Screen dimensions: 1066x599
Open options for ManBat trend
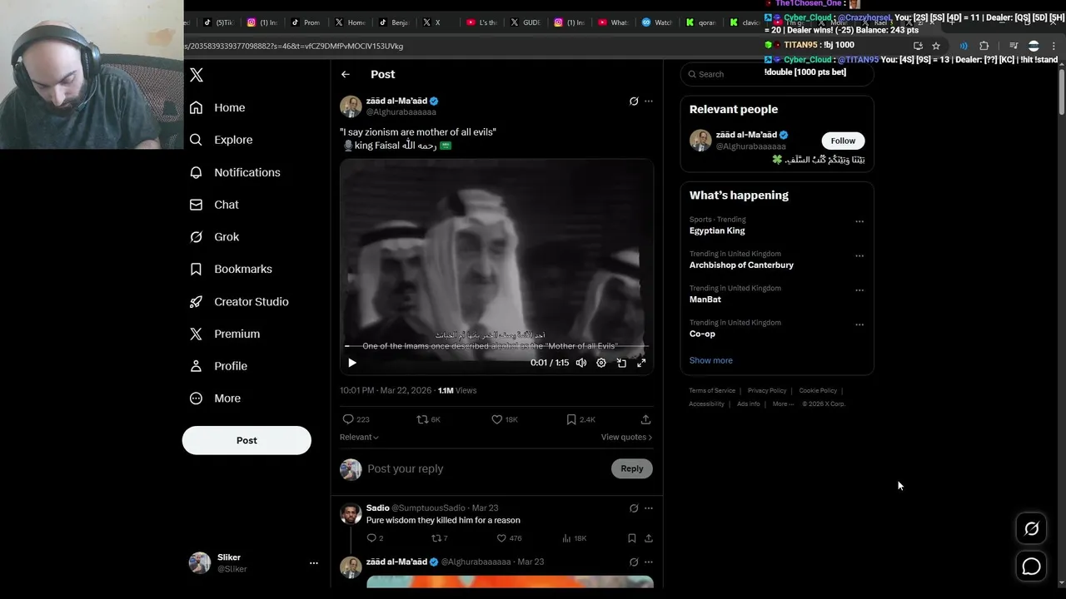[859, 290]
